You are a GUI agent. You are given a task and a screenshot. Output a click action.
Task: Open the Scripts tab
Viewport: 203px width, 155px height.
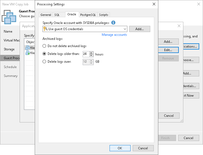[104, 15]
